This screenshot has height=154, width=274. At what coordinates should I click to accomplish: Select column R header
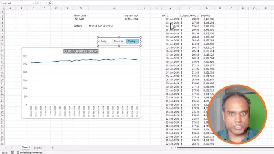click(265, 9)
